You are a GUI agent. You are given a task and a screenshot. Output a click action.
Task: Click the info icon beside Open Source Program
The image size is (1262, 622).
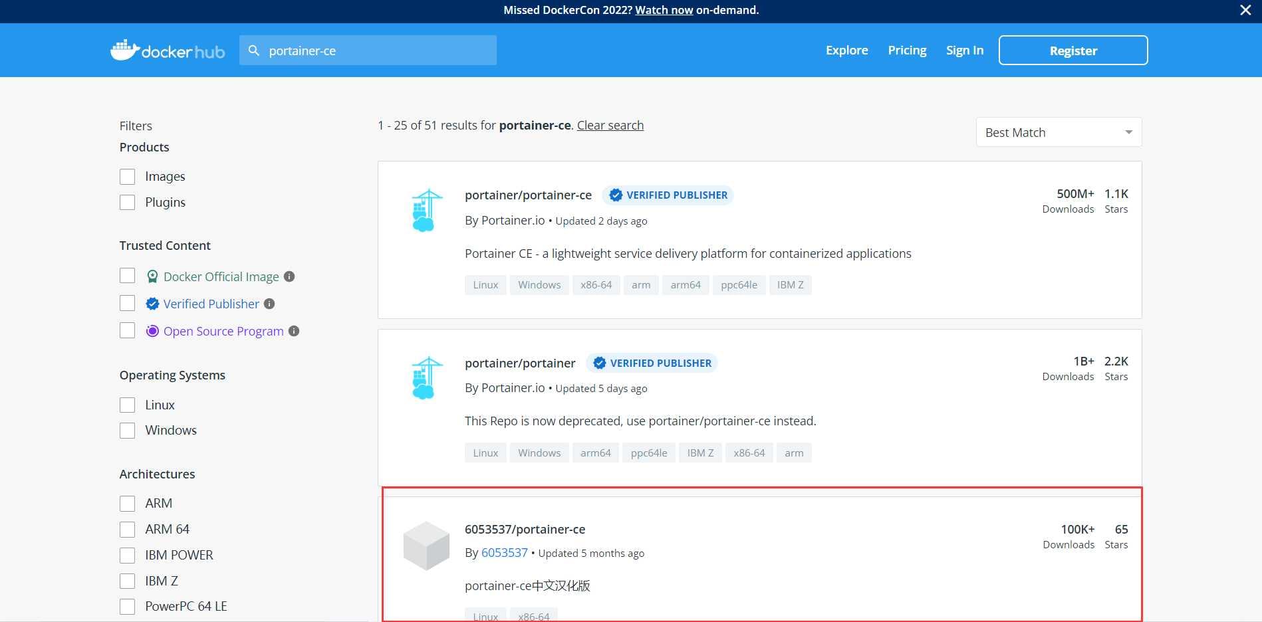[294, 331]
